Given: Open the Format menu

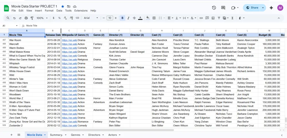Looking at the screenshot, I should point(49,11).
